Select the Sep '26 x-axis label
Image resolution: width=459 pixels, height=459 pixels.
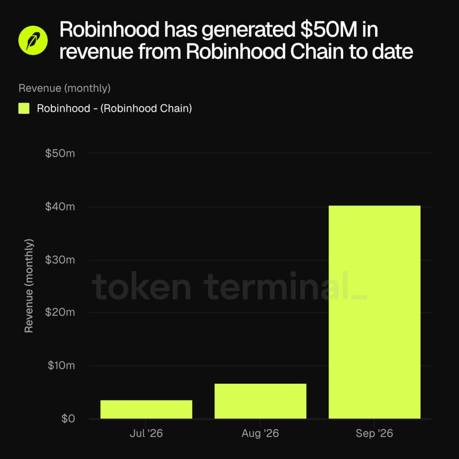pos(374,433)
